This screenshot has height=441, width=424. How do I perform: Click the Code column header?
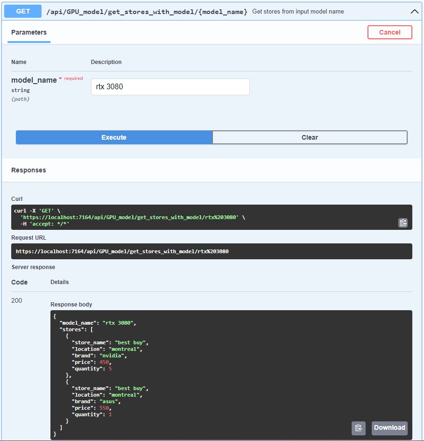click(19, 282)
